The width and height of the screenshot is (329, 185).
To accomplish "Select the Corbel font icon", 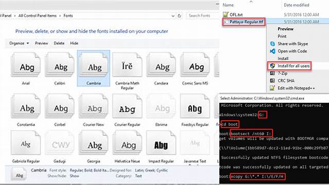I will pos(60,106).
